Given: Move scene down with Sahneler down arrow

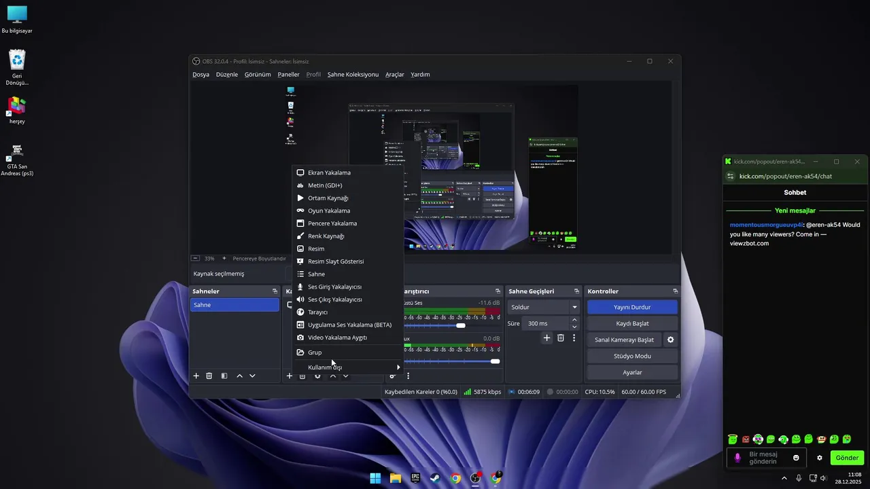Looking at the screenshot, I should (252, 376).
